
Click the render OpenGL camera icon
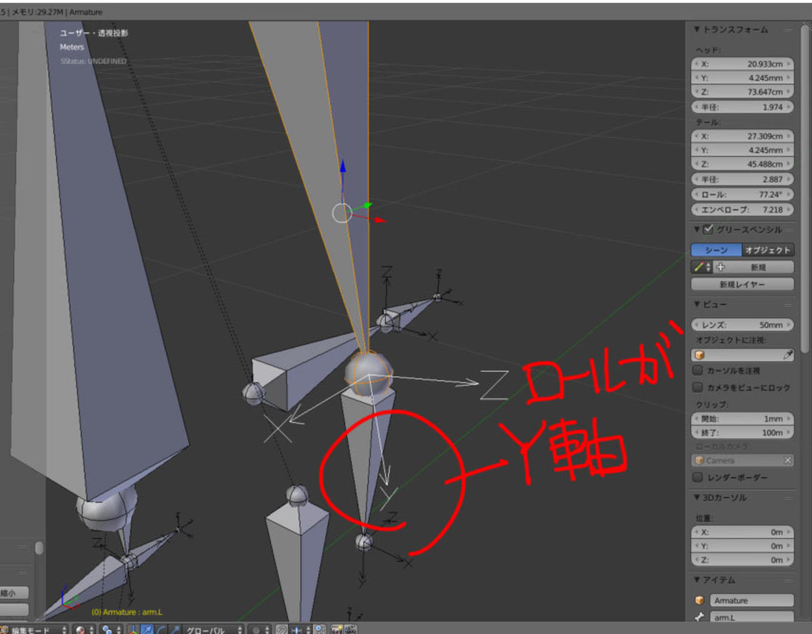tap(337, 629)
